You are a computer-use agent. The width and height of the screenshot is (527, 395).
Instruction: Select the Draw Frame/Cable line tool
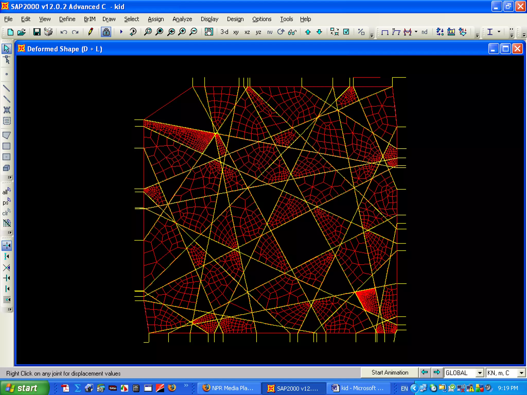coord(6,88)
